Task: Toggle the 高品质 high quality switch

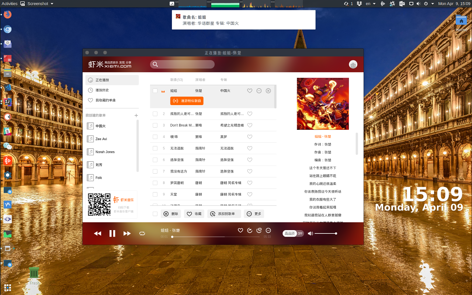Action: (293, 233)
